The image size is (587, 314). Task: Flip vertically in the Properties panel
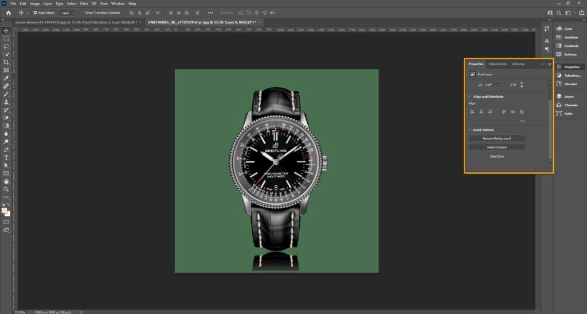tap(522, 85)
